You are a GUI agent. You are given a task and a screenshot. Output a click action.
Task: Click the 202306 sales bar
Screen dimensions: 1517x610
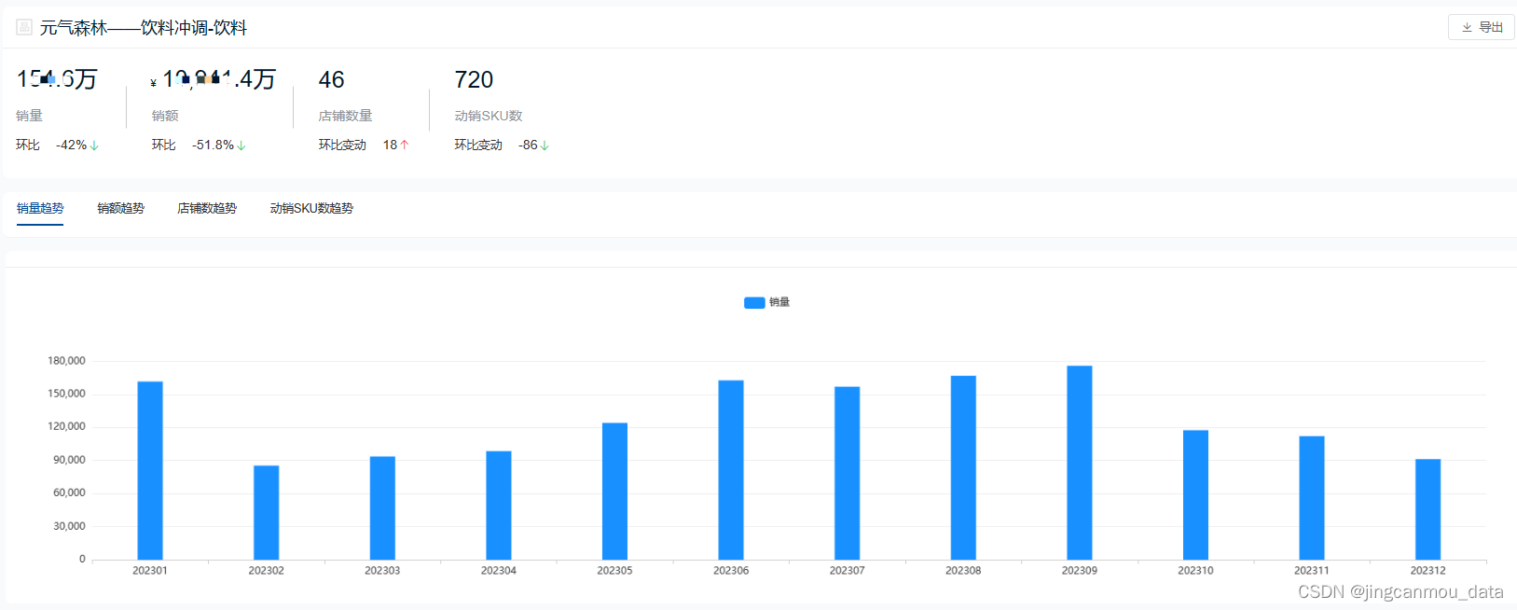[731, 470]
